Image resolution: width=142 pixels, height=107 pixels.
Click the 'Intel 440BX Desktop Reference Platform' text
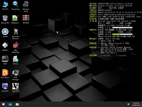tap(116, 15)
